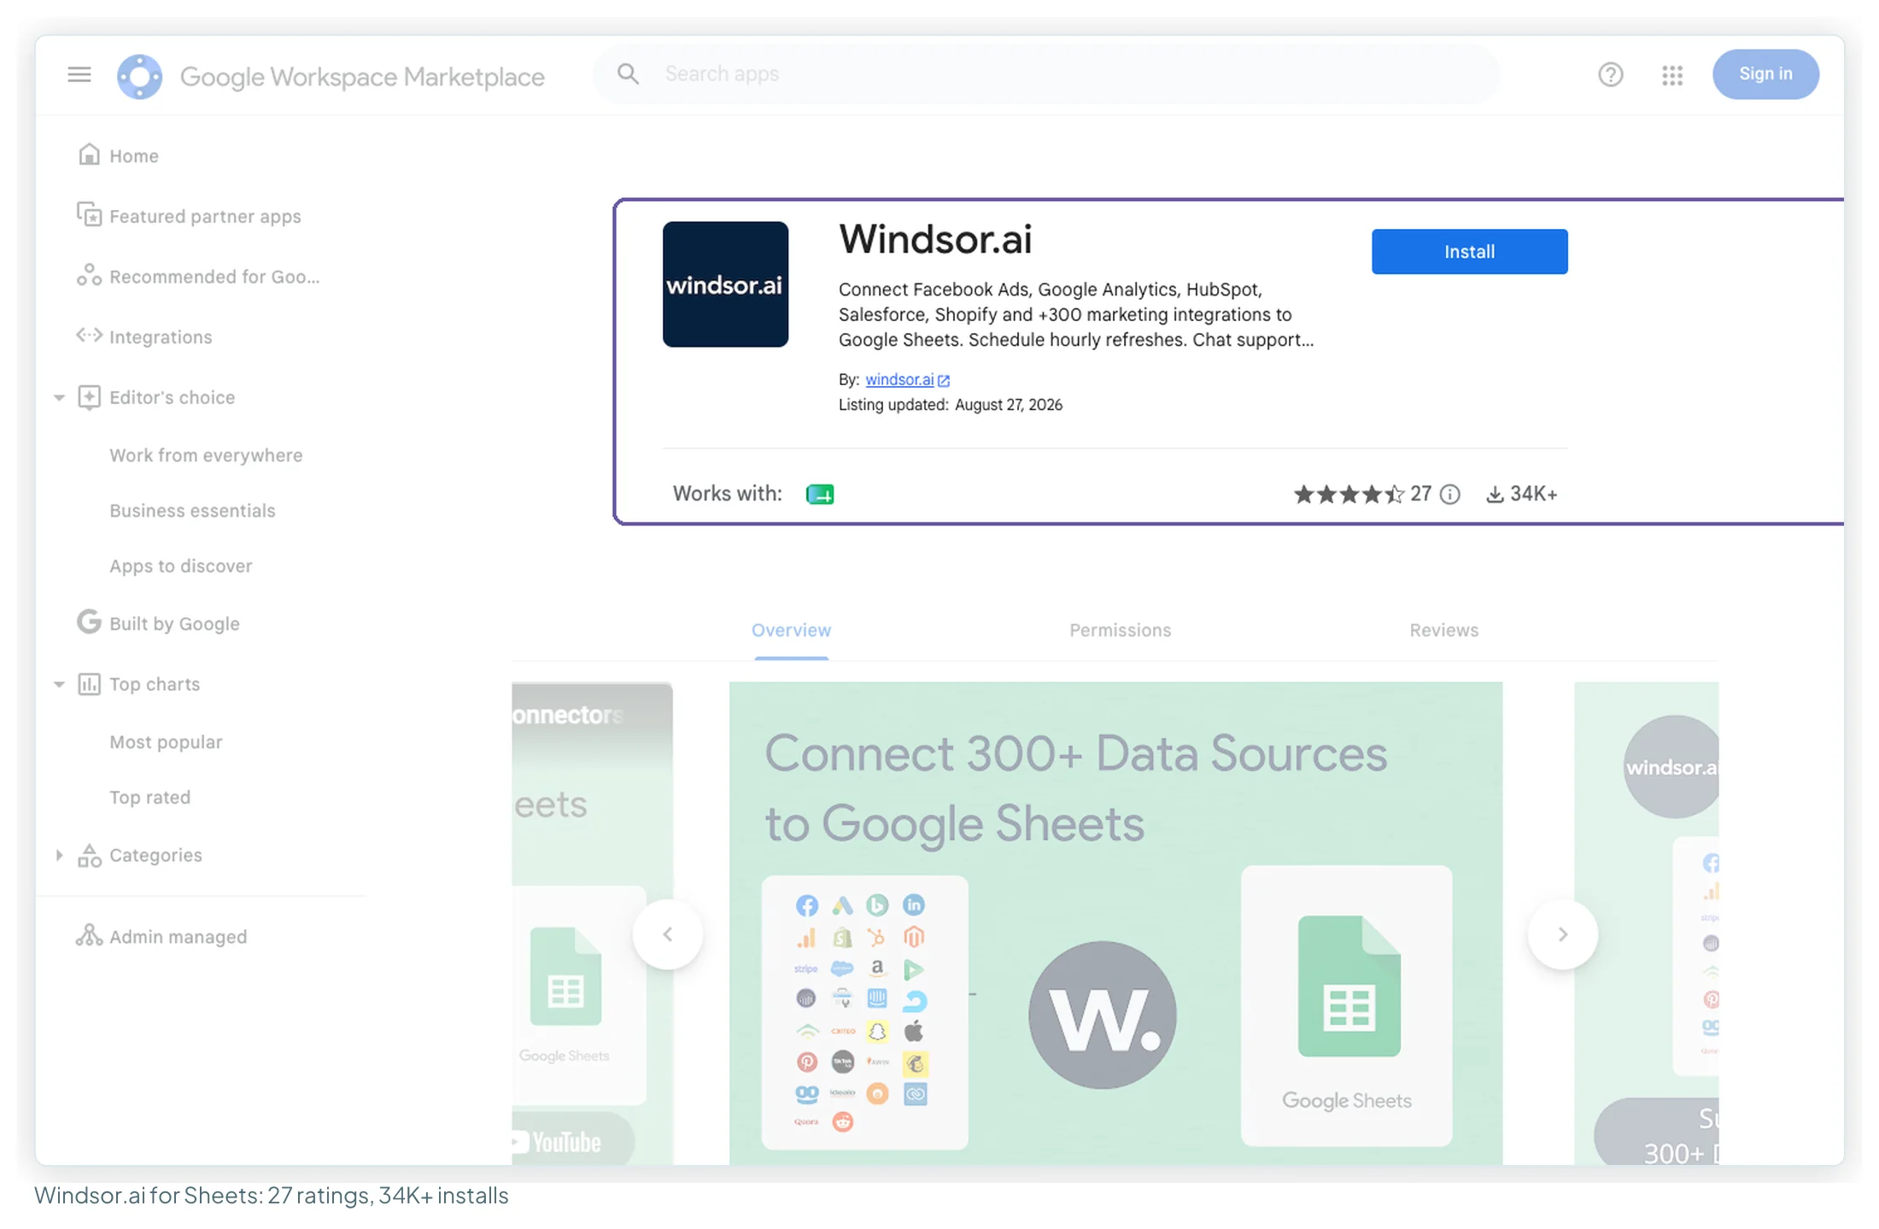Show next carousel screenshot
This screenshot has height=1229, width=1879.
tap(1562, 934)
